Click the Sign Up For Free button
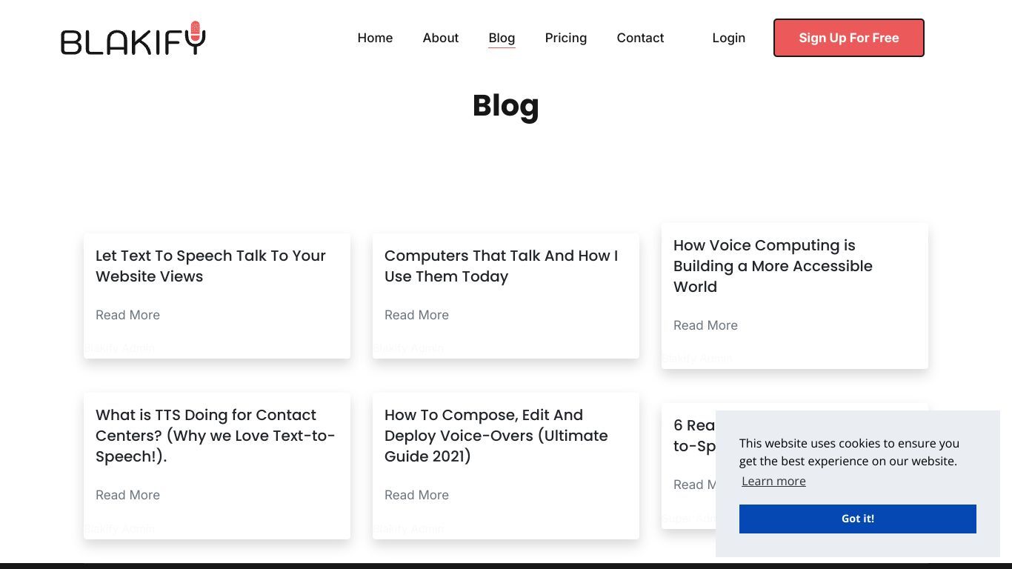This screenshot has width=1012, height=569. [849, 38]
